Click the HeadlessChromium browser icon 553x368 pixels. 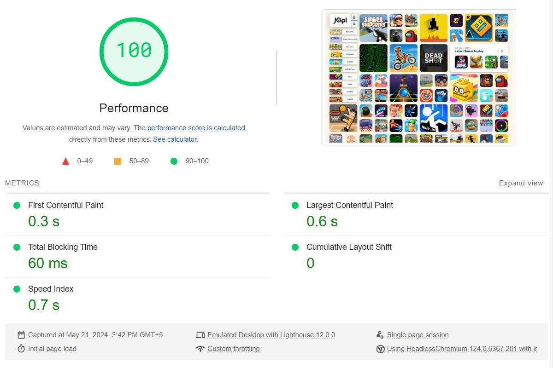(x=380, y=349)
